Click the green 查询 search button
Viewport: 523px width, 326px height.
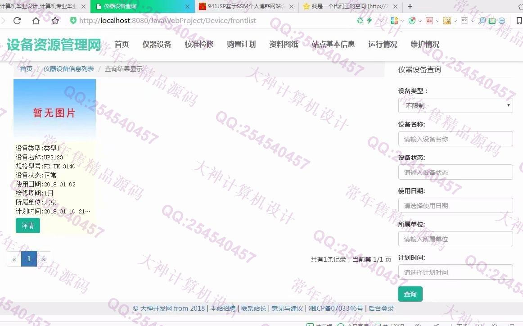click(x=410, y=294)
